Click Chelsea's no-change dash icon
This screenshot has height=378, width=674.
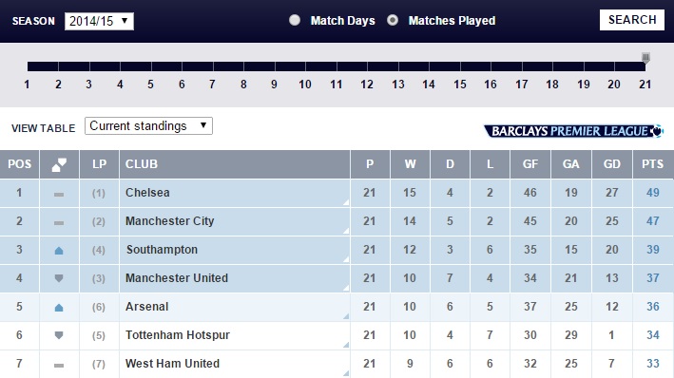coord(59,195)
